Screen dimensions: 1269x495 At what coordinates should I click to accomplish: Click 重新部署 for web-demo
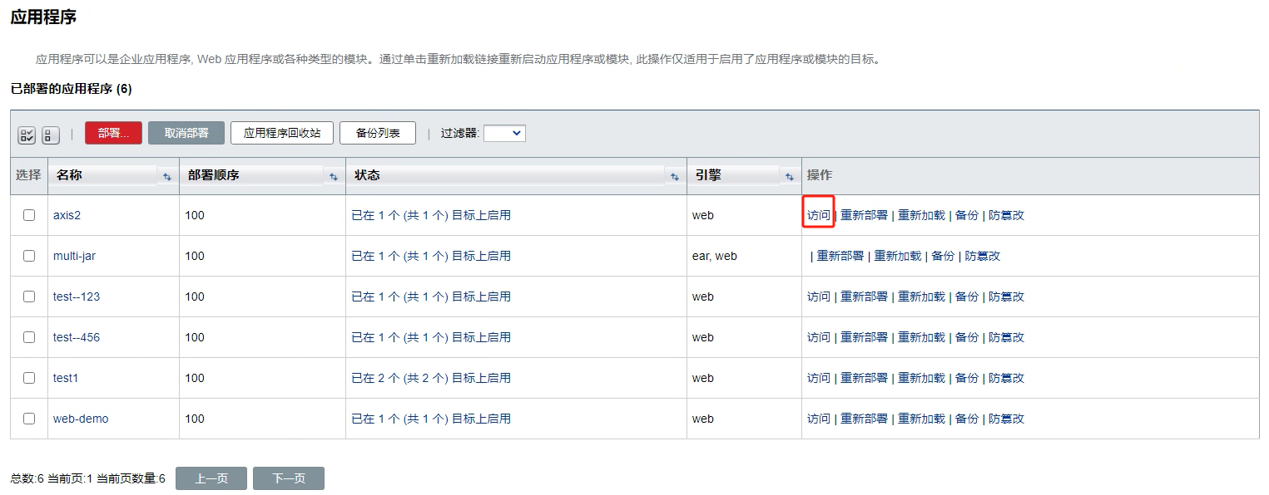pos(864,419)
